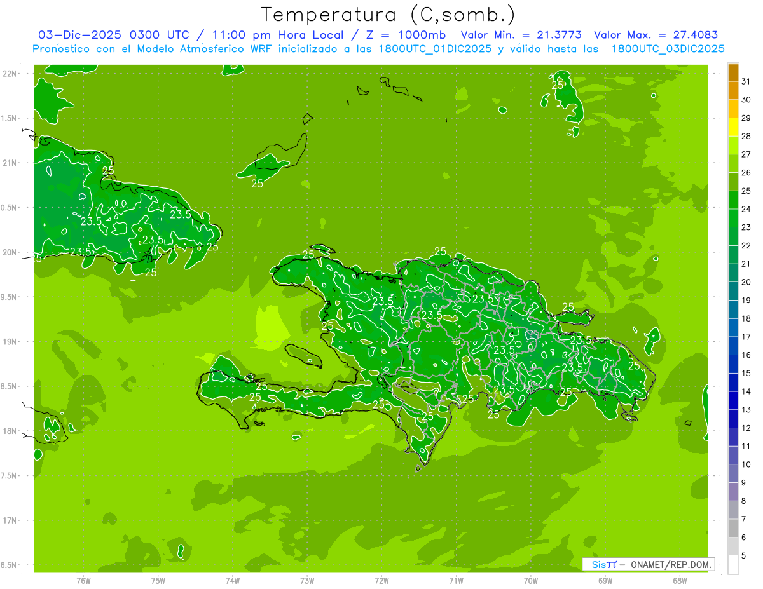
Task: Click the "18N" latitude axis label
Action: (x=10, y=431)
